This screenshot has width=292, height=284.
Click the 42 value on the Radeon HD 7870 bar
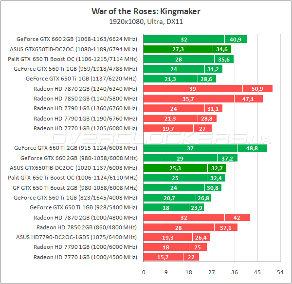tap(237, 218)
